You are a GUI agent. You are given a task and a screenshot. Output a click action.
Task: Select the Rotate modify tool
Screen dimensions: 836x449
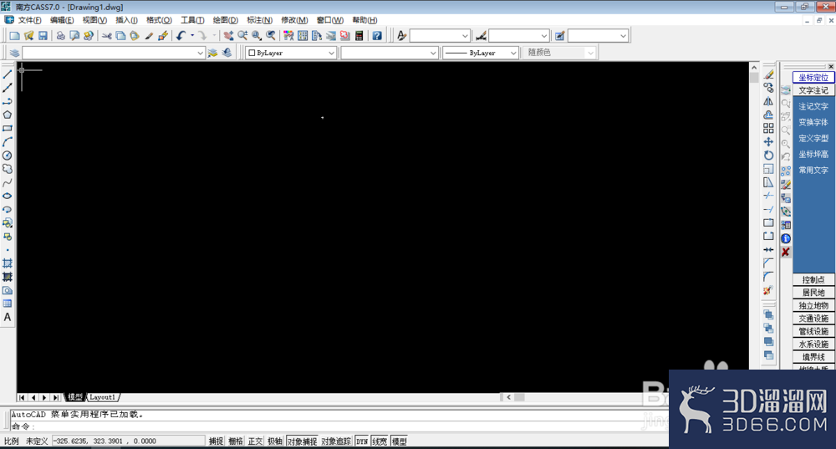(768, 156)
